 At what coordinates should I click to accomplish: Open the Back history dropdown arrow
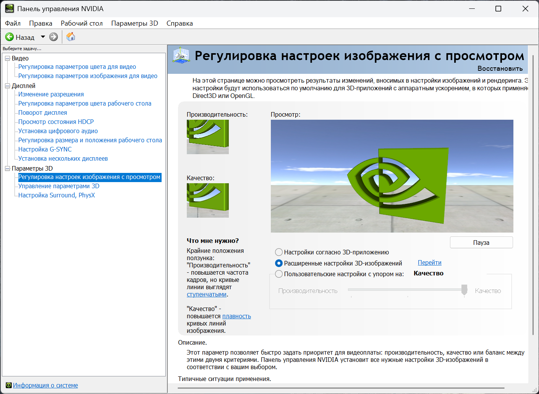point(43,37)
